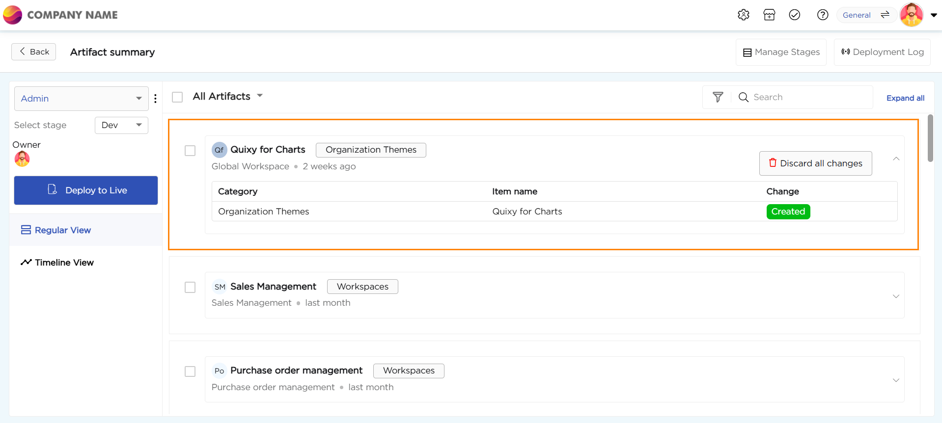Image resolution: width=942 pixels, height=423 pixels.
Task: Open the Admin dropdown
Action: pyautogui.click(x=81, y=99)
